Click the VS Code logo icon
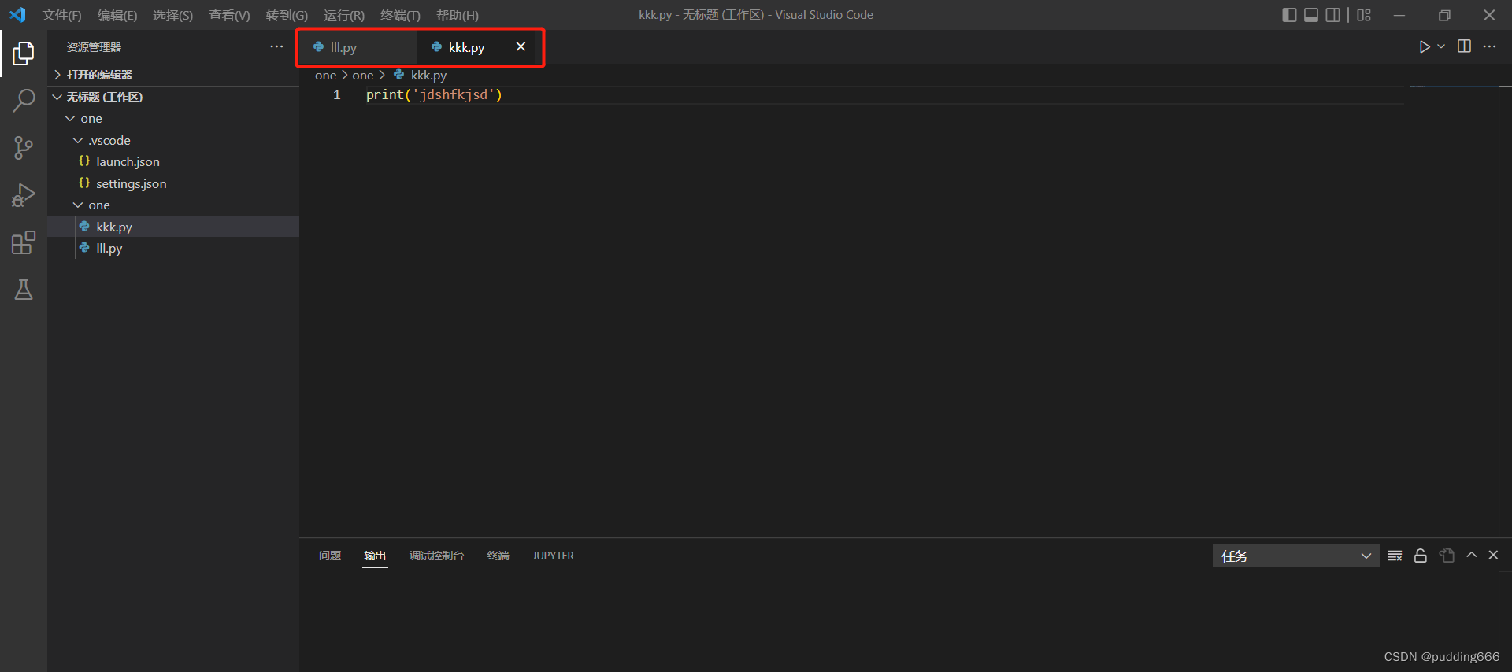This screenshot has height=672, width=1512. click(x=17, y=15)
